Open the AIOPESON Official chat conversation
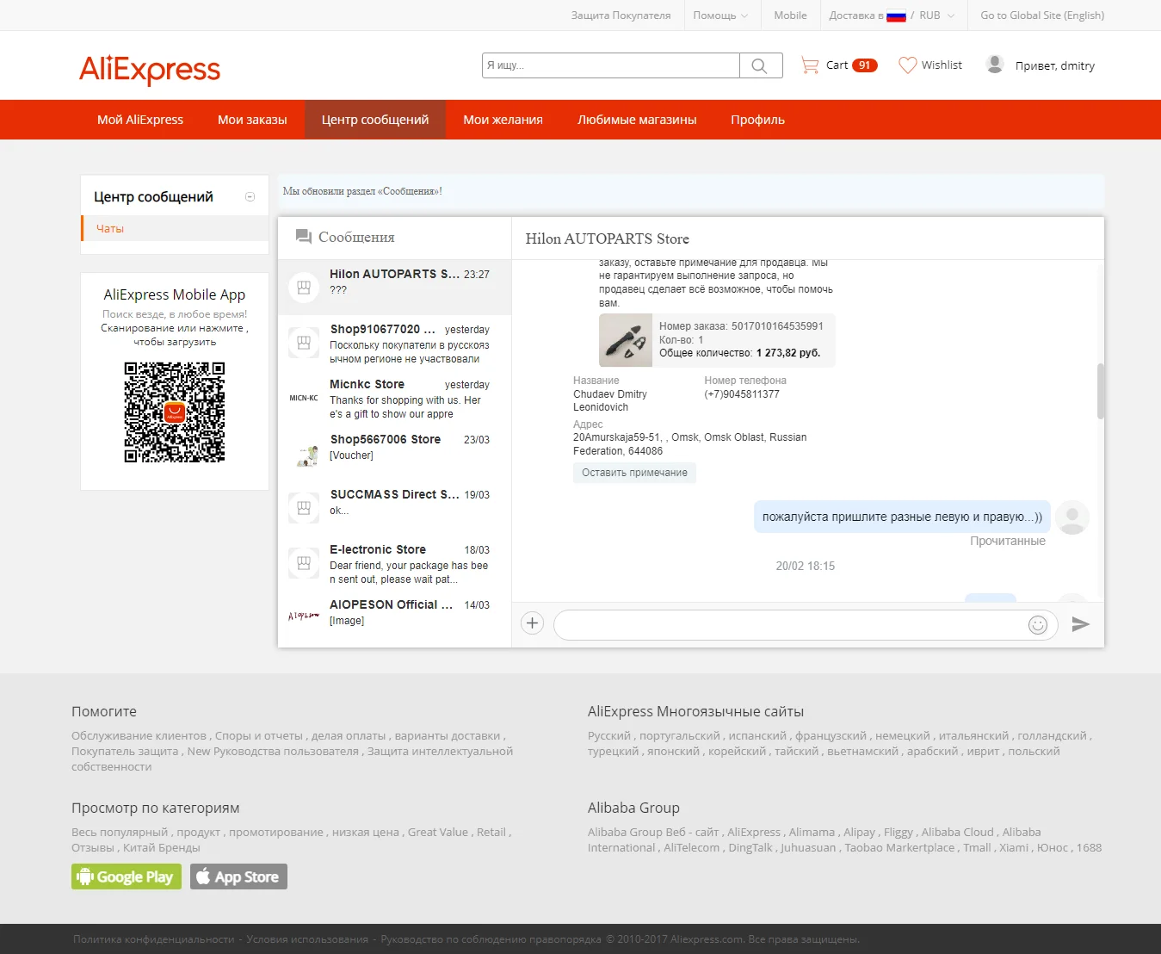Screen dimensions: 1161x954 [x=395, y=616]
